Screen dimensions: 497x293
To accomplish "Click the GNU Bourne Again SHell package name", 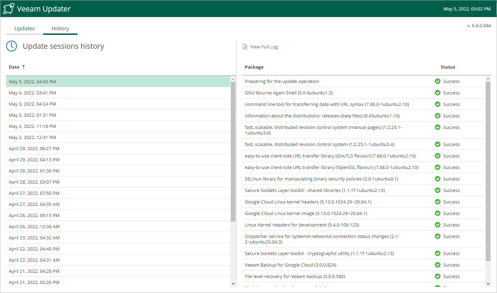I will pos(289,93).
